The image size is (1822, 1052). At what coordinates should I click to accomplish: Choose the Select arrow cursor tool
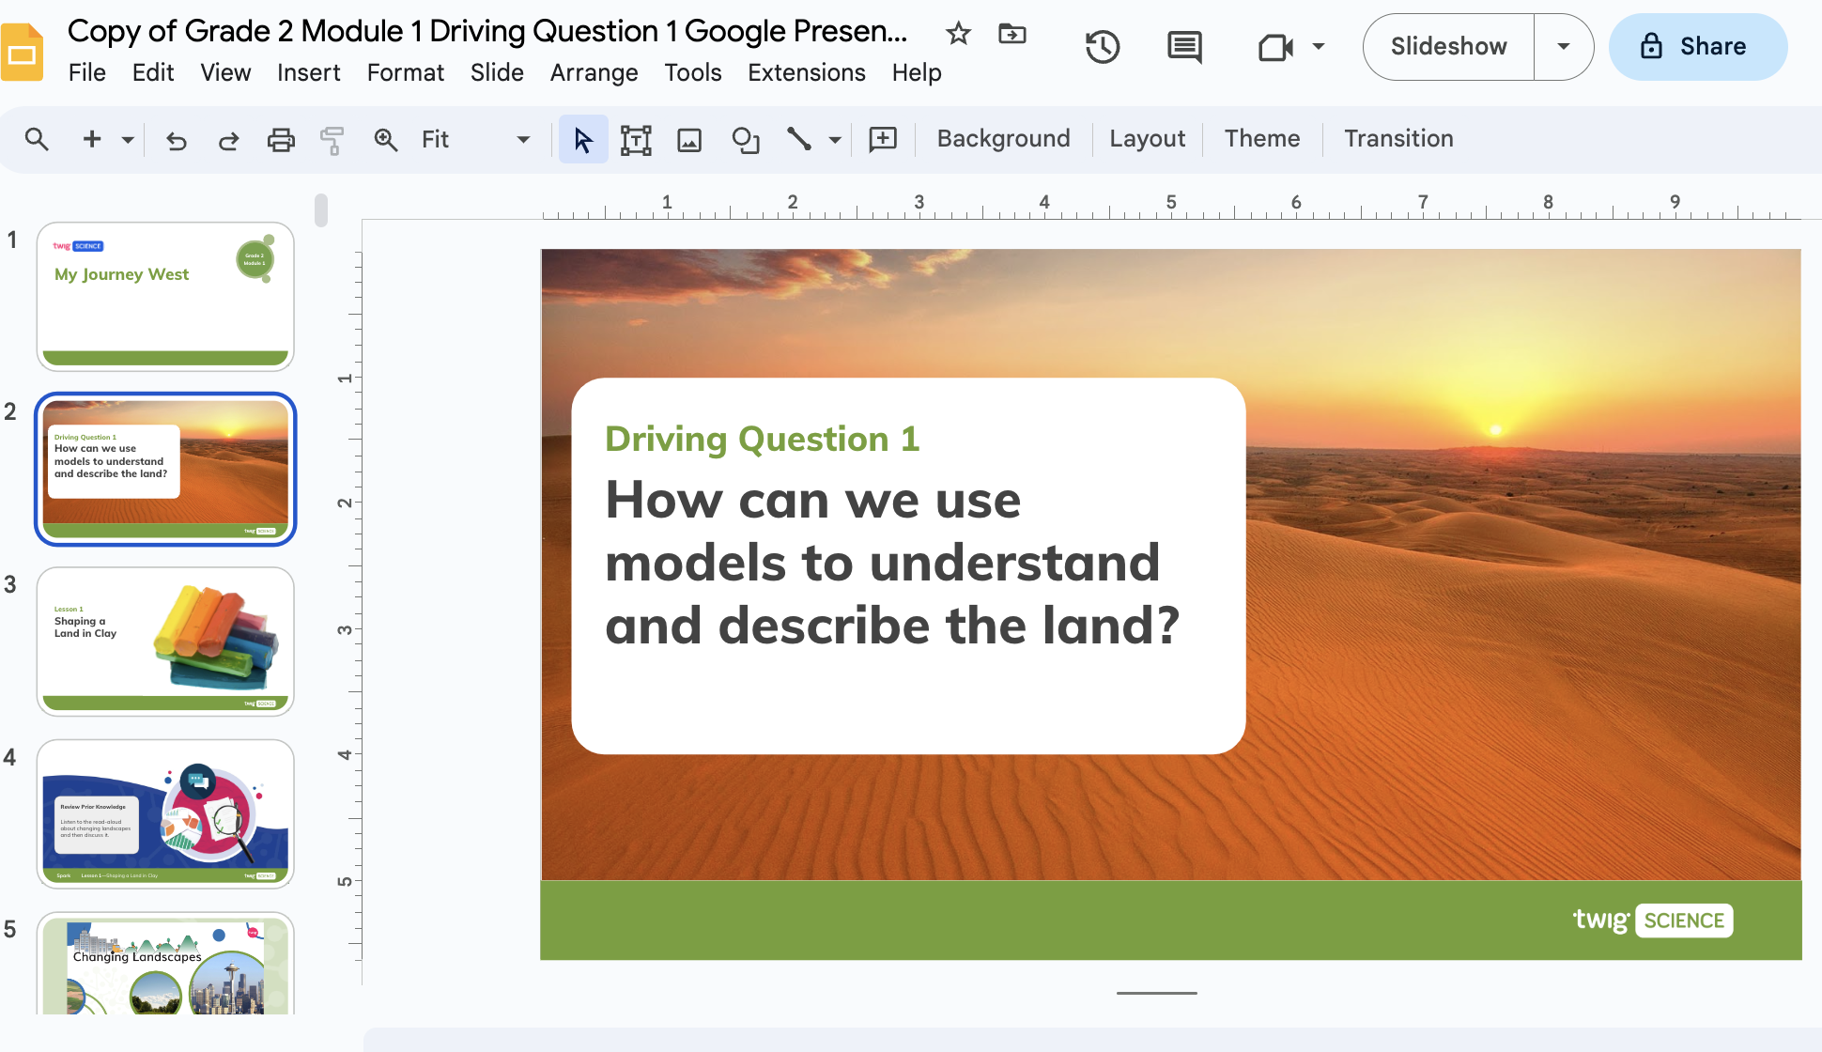(583, 140)
